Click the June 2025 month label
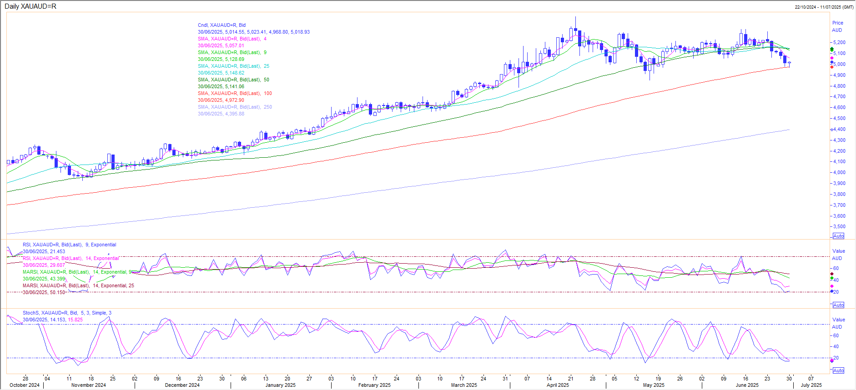Viewport: 856px width, 390px height. (747, 385)
